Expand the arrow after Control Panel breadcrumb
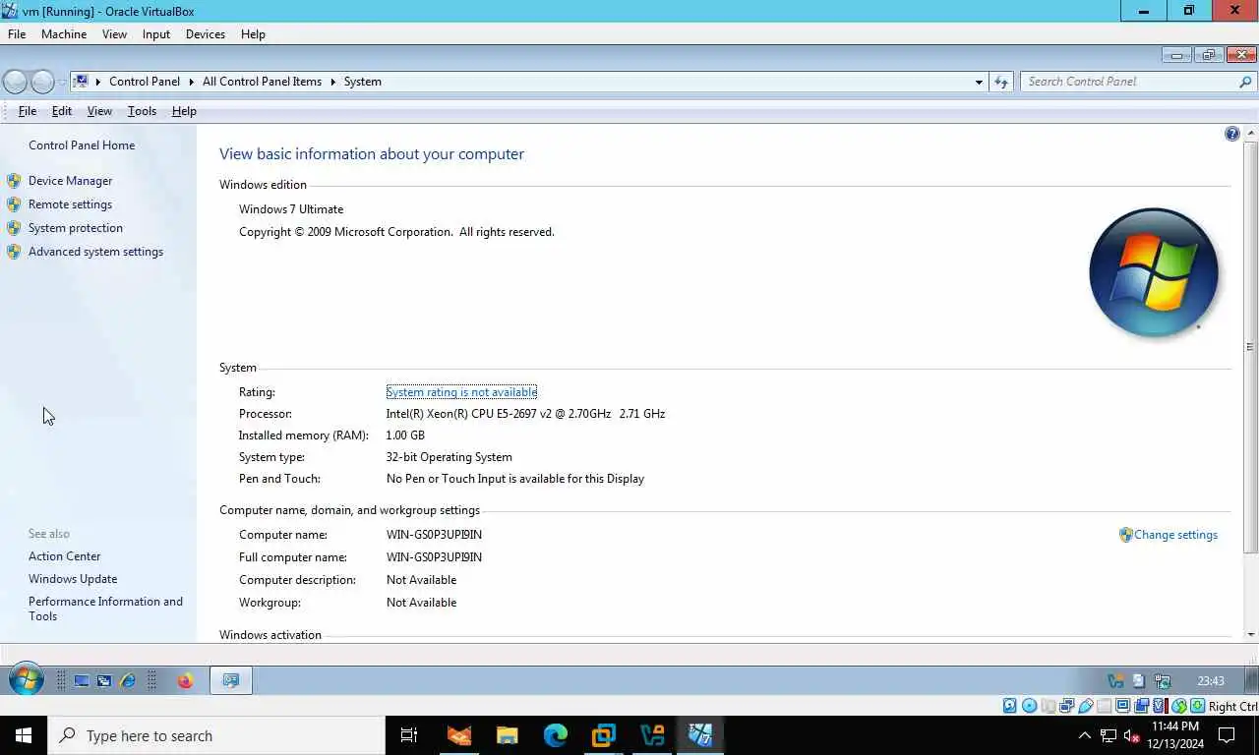This screenshot has width=1259, height=755. click(x=192, y=82)
